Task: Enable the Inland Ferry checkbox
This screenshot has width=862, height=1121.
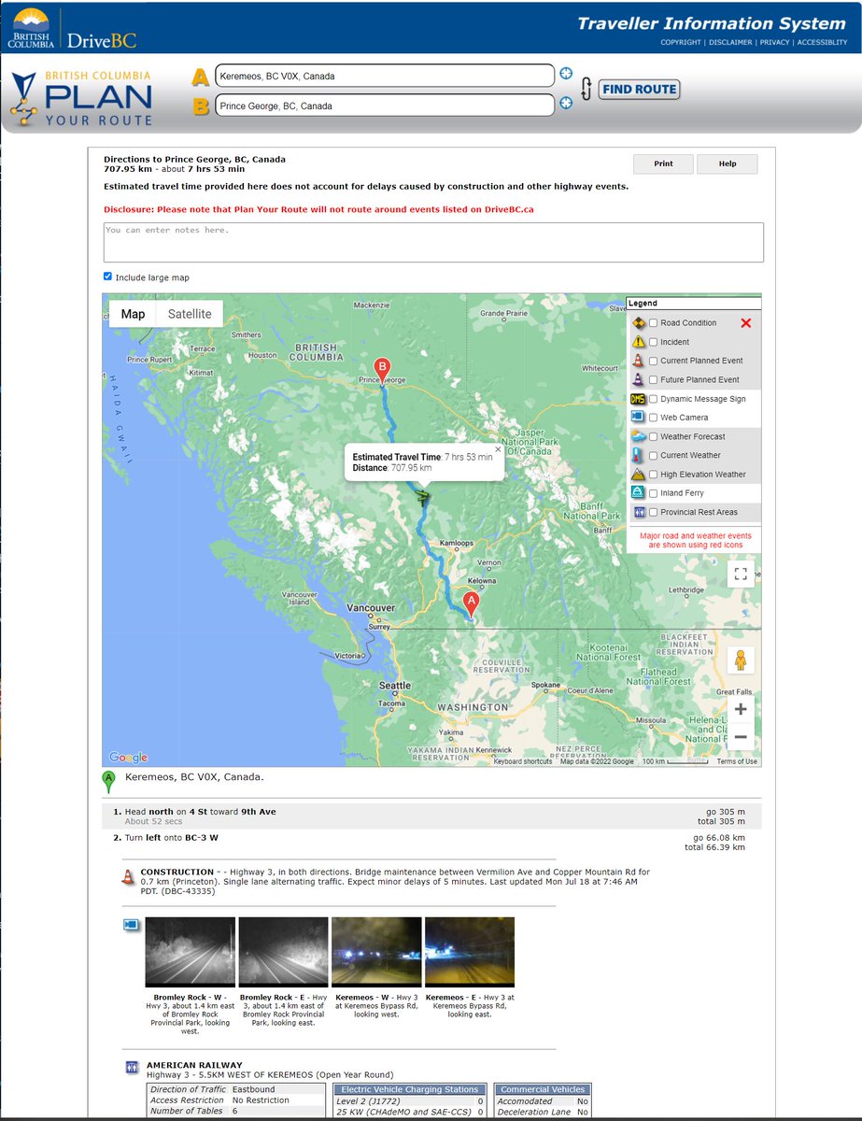Action: click(x=654, y=493)
